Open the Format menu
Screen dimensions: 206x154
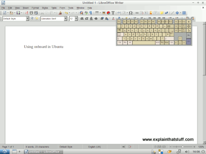(35, 8)
